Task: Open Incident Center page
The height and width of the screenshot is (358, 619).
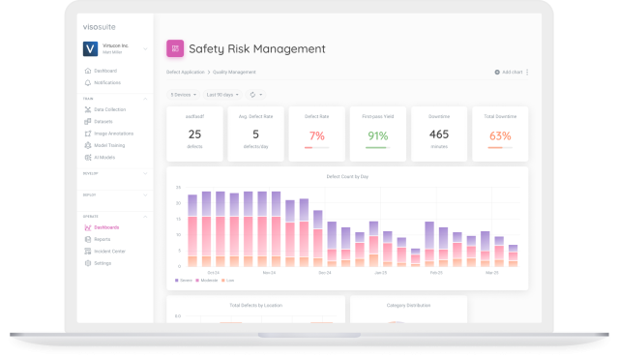Action: click(x=109, y=251)
